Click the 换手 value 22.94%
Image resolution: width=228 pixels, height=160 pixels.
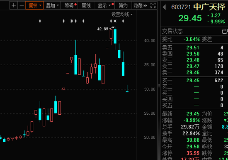[x=191, y=133]
